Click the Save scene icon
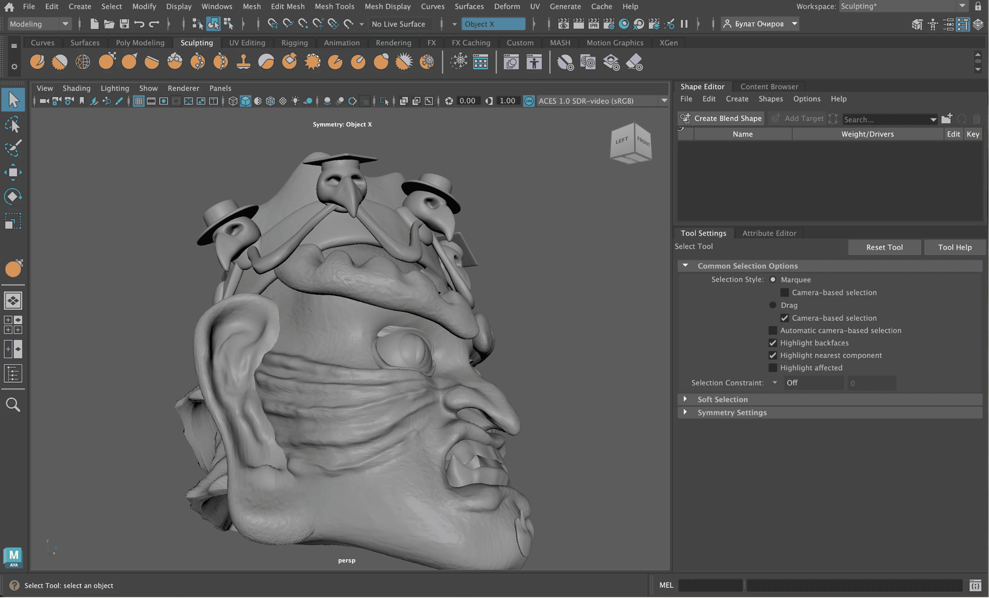This screenshot has width=989, height=598. pos(124,24)
